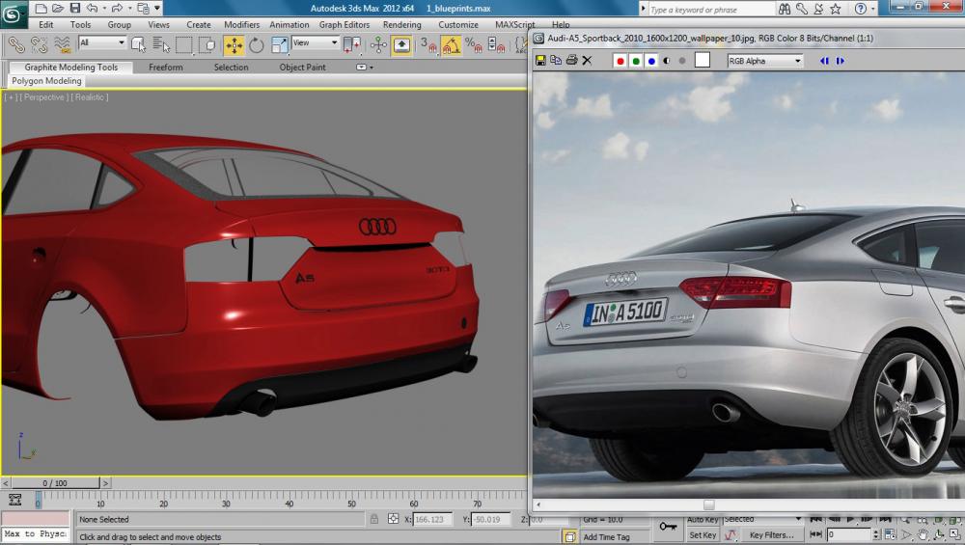
Task: Toggle the 3D Snaps button
Action: [x=428, y=45]
